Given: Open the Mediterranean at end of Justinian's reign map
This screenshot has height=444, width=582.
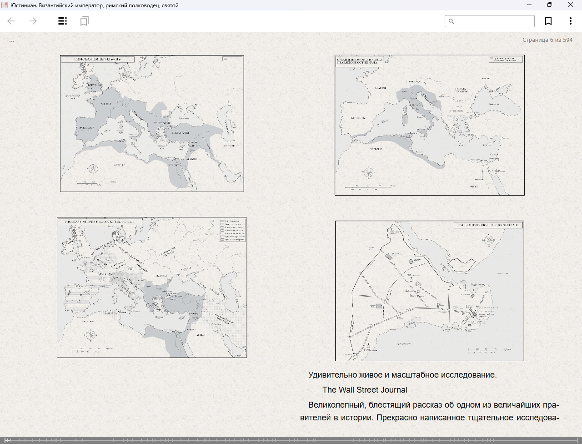Looking at the screenshot, I should (x=429, y=125).
